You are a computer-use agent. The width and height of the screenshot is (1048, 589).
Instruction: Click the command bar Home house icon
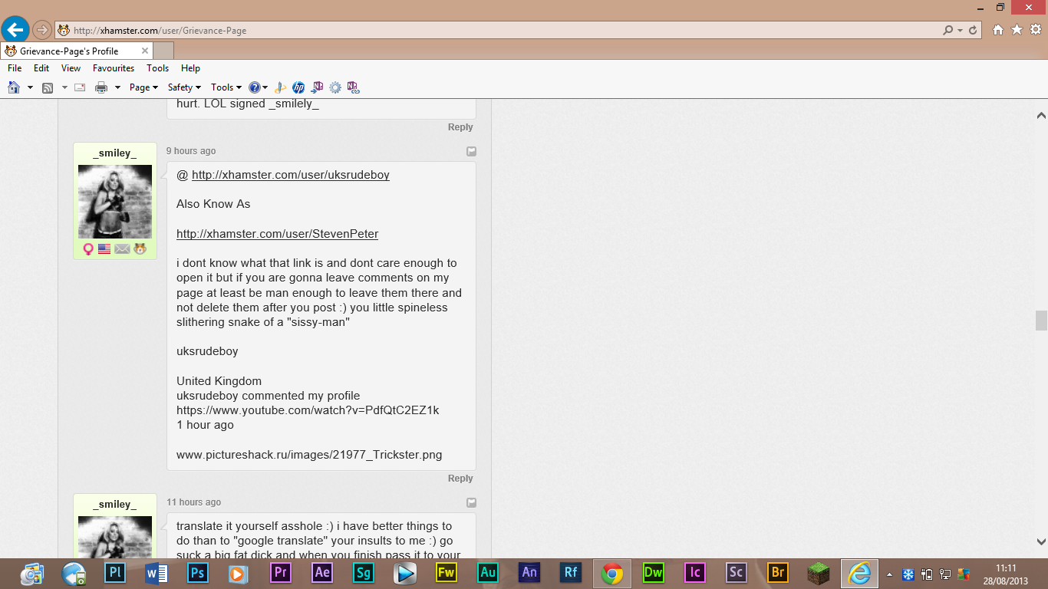coord(14,87)
